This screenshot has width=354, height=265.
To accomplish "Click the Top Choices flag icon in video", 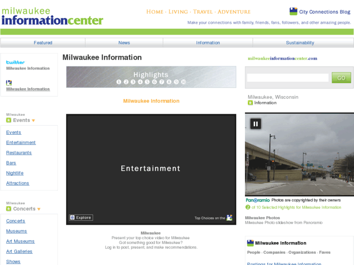I will 229,218.
